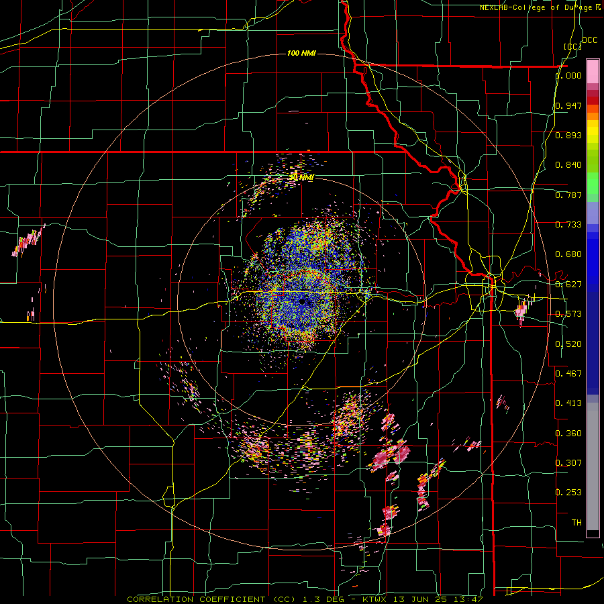604x604 pixels.
Task: Click the 0.573 legend value
Action: pyautogui.click(x=568, y=314)
